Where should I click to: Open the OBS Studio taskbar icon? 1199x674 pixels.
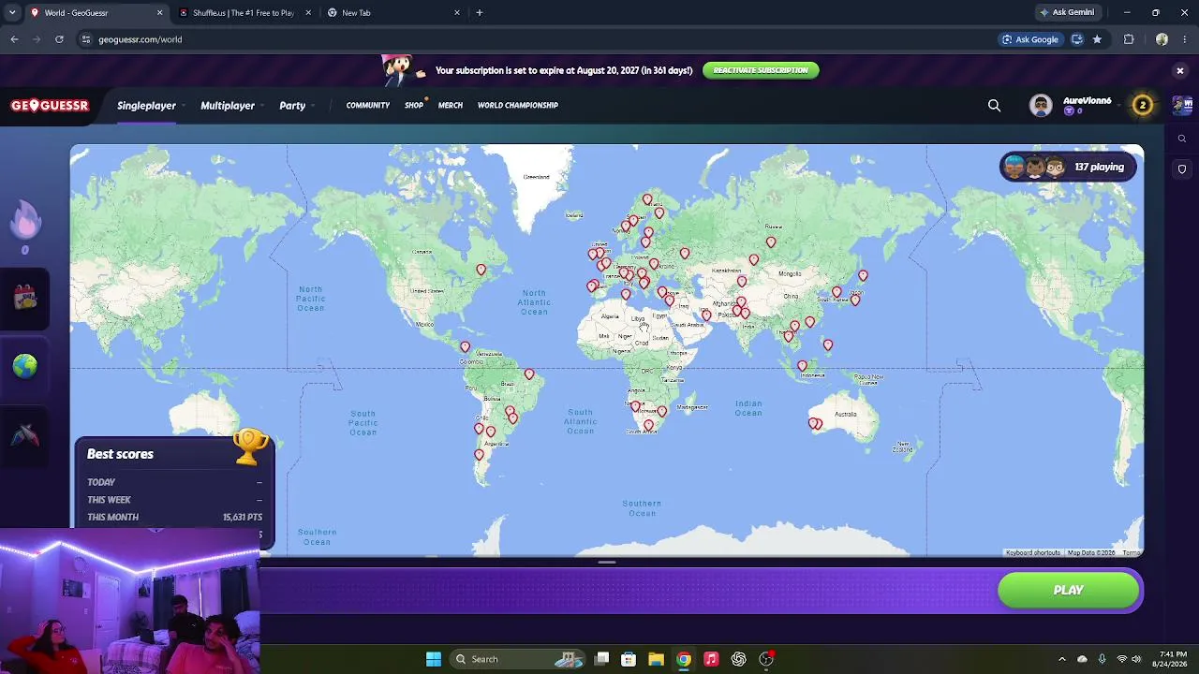coord(766,659)
